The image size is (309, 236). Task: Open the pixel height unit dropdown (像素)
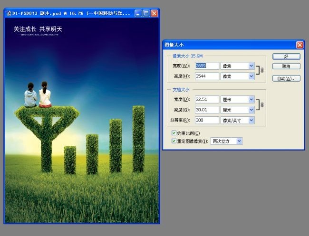(238, 76)
